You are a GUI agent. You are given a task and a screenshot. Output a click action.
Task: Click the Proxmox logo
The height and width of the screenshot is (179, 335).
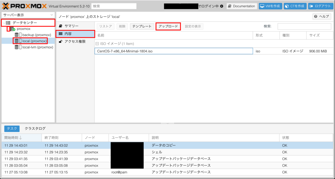[x=24, y=6]
